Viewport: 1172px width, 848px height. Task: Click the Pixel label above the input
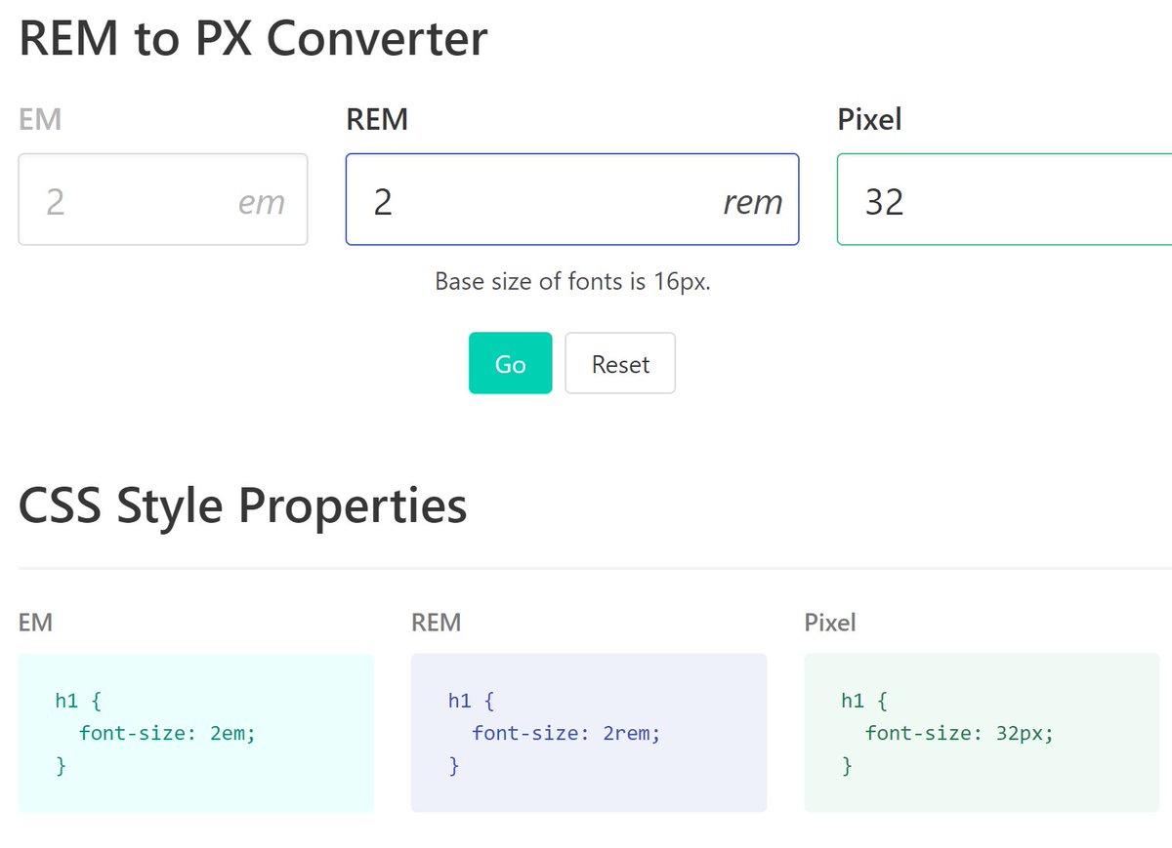[869, 119]
